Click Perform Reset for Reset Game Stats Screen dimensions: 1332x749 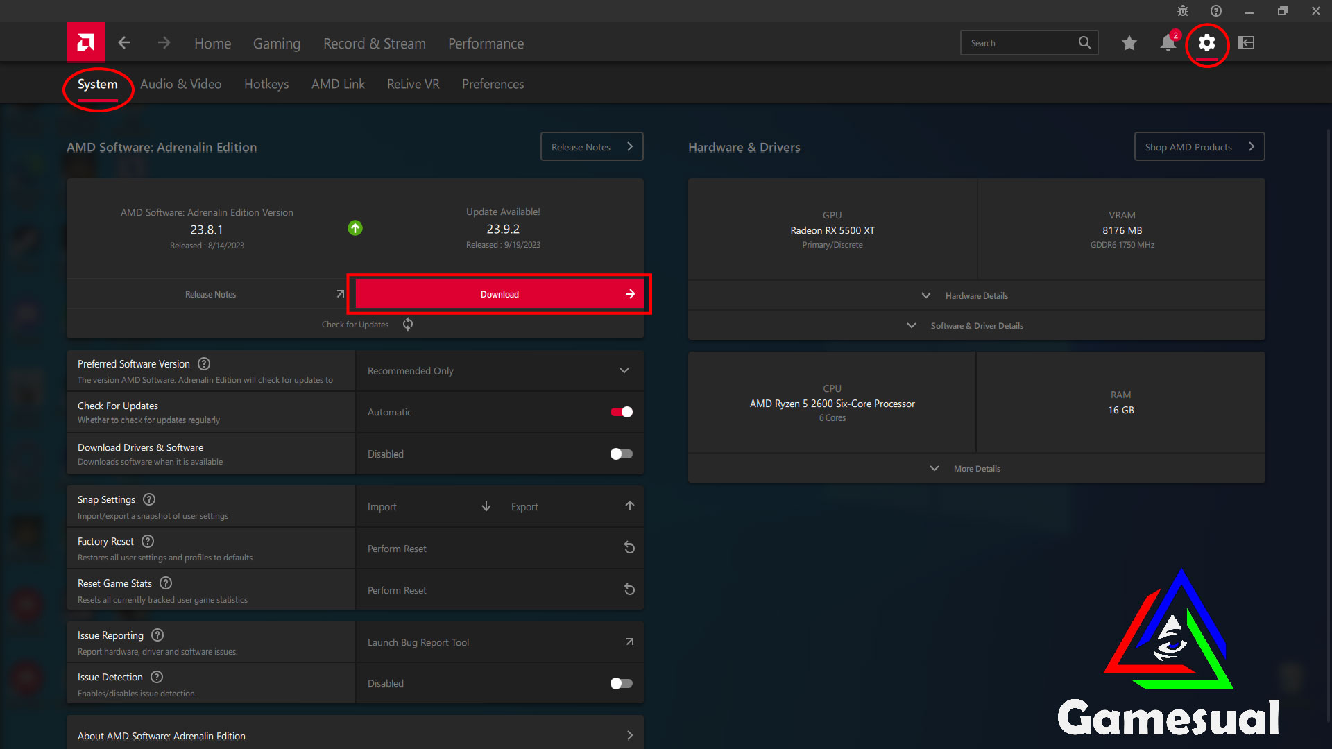[x=397, y=590]
